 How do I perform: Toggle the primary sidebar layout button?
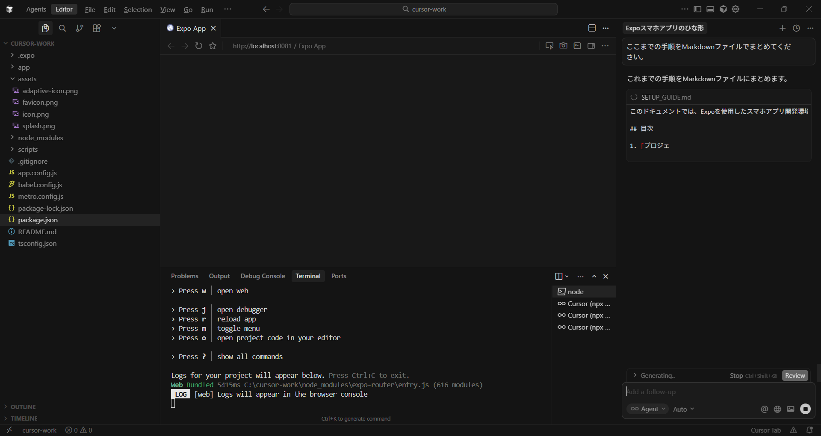point(697,9)
